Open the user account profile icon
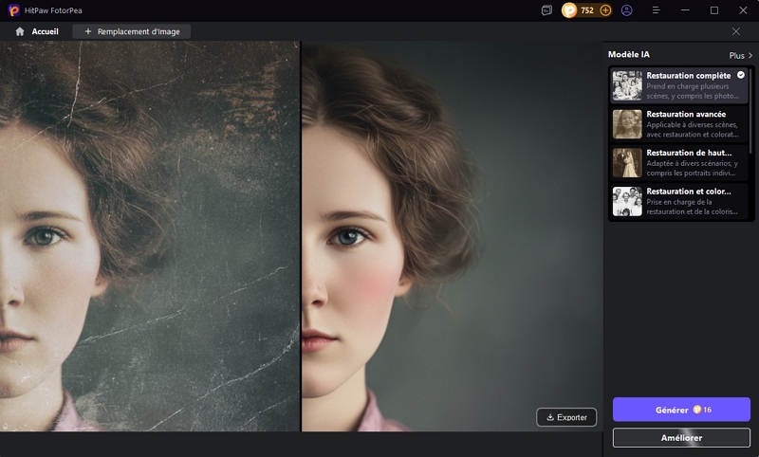 (x=627, y=10)
